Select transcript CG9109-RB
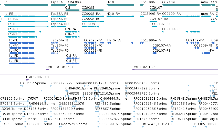 click(x=181, y=32)
